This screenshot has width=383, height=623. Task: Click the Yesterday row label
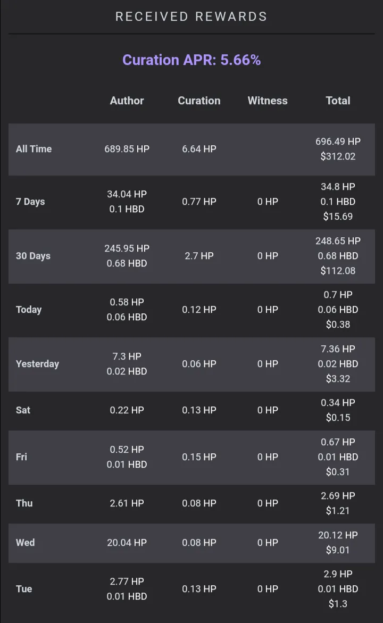point(37,364)
